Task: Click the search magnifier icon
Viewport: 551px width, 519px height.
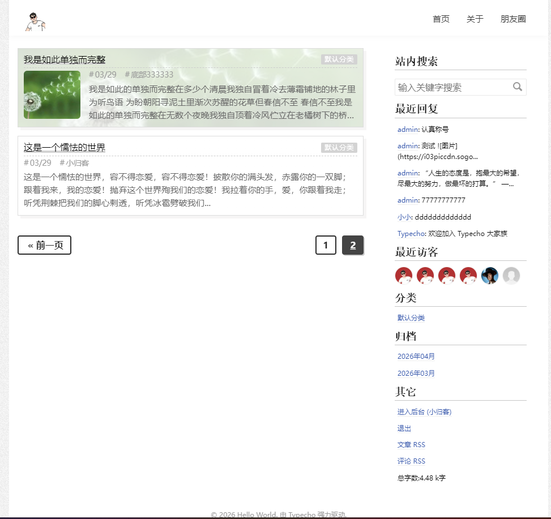Action: (x=517, y=87)
